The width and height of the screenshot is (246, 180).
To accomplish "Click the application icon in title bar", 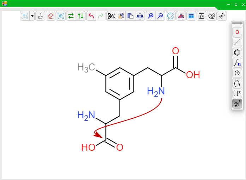I will [x=5, y=4].
